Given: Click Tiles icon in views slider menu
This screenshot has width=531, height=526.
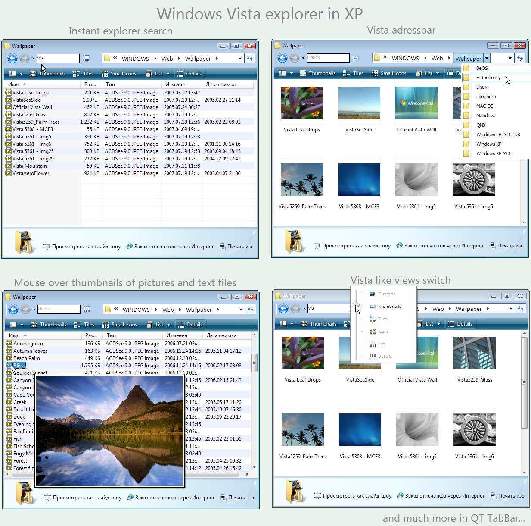Looking at the screenshot, I should pyautogui.click(x=373, y=319).
